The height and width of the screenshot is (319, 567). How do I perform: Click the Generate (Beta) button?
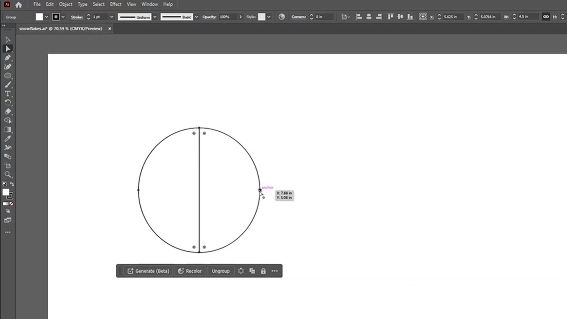point(148,271)
